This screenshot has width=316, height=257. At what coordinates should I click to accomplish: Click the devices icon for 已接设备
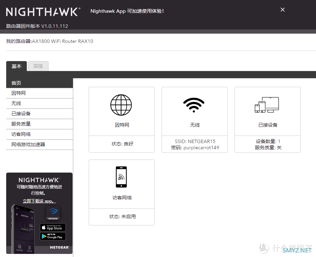(x=267, y=105)
